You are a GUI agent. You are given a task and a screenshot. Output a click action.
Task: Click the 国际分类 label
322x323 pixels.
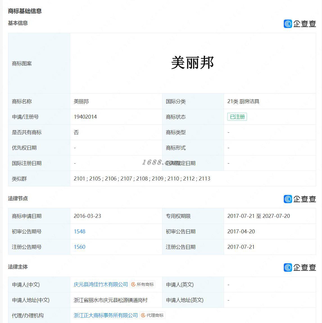[x=176, y=101]
